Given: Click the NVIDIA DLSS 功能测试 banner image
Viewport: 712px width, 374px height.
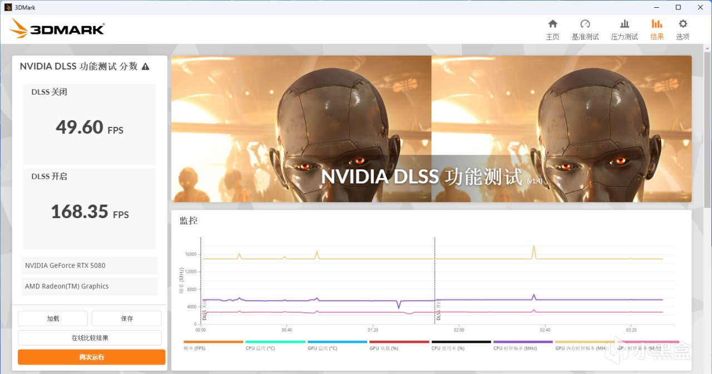Looking at the screenshot, I should click(x=431, y=129).
